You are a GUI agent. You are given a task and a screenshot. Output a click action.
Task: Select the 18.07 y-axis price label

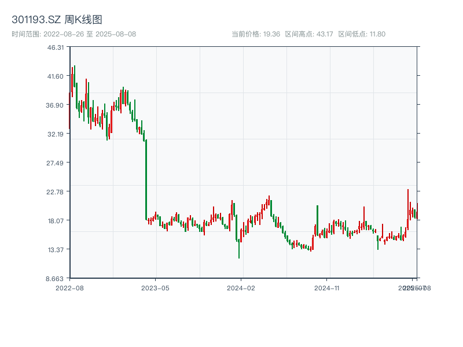coord(56,221)
